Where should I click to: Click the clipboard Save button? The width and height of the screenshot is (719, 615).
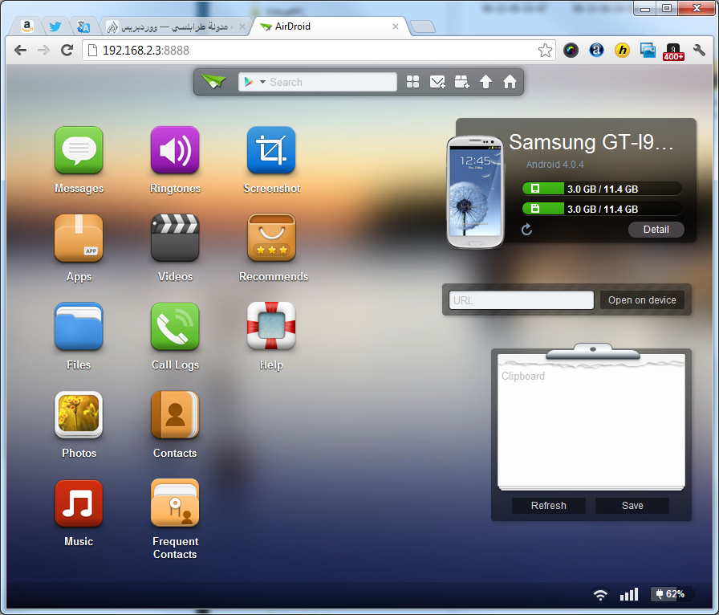point(632,505)
